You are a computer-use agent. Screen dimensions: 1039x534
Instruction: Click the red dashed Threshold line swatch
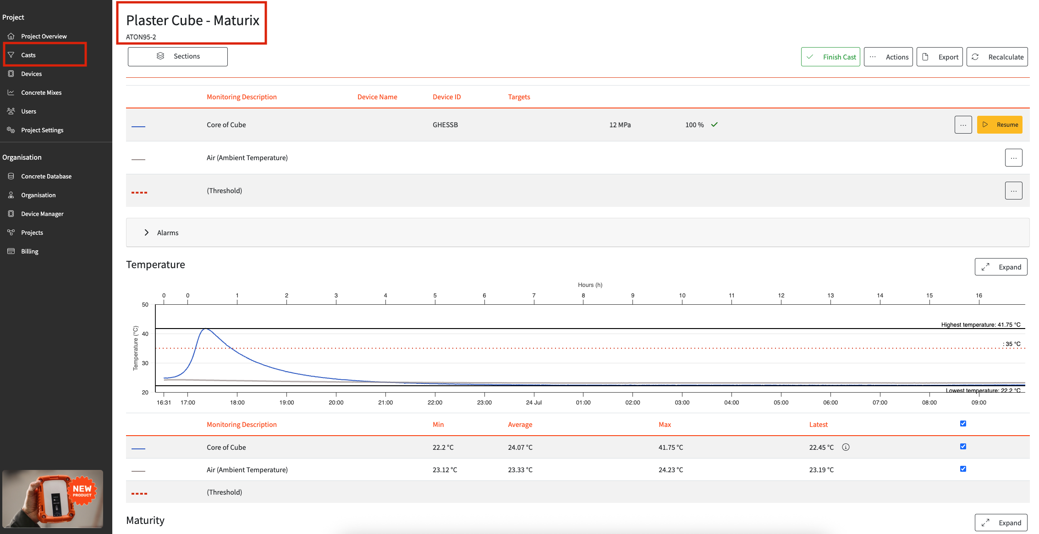139,192
